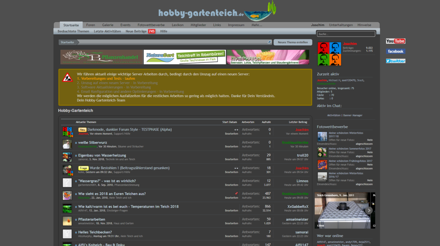
Task: Sort by the Antworten column header
Action: click(248, 122)
